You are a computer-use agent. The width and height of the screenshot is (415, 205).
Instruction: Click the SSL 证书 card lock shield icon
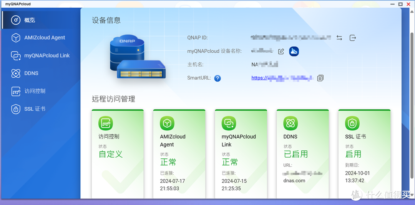(352, 123)
